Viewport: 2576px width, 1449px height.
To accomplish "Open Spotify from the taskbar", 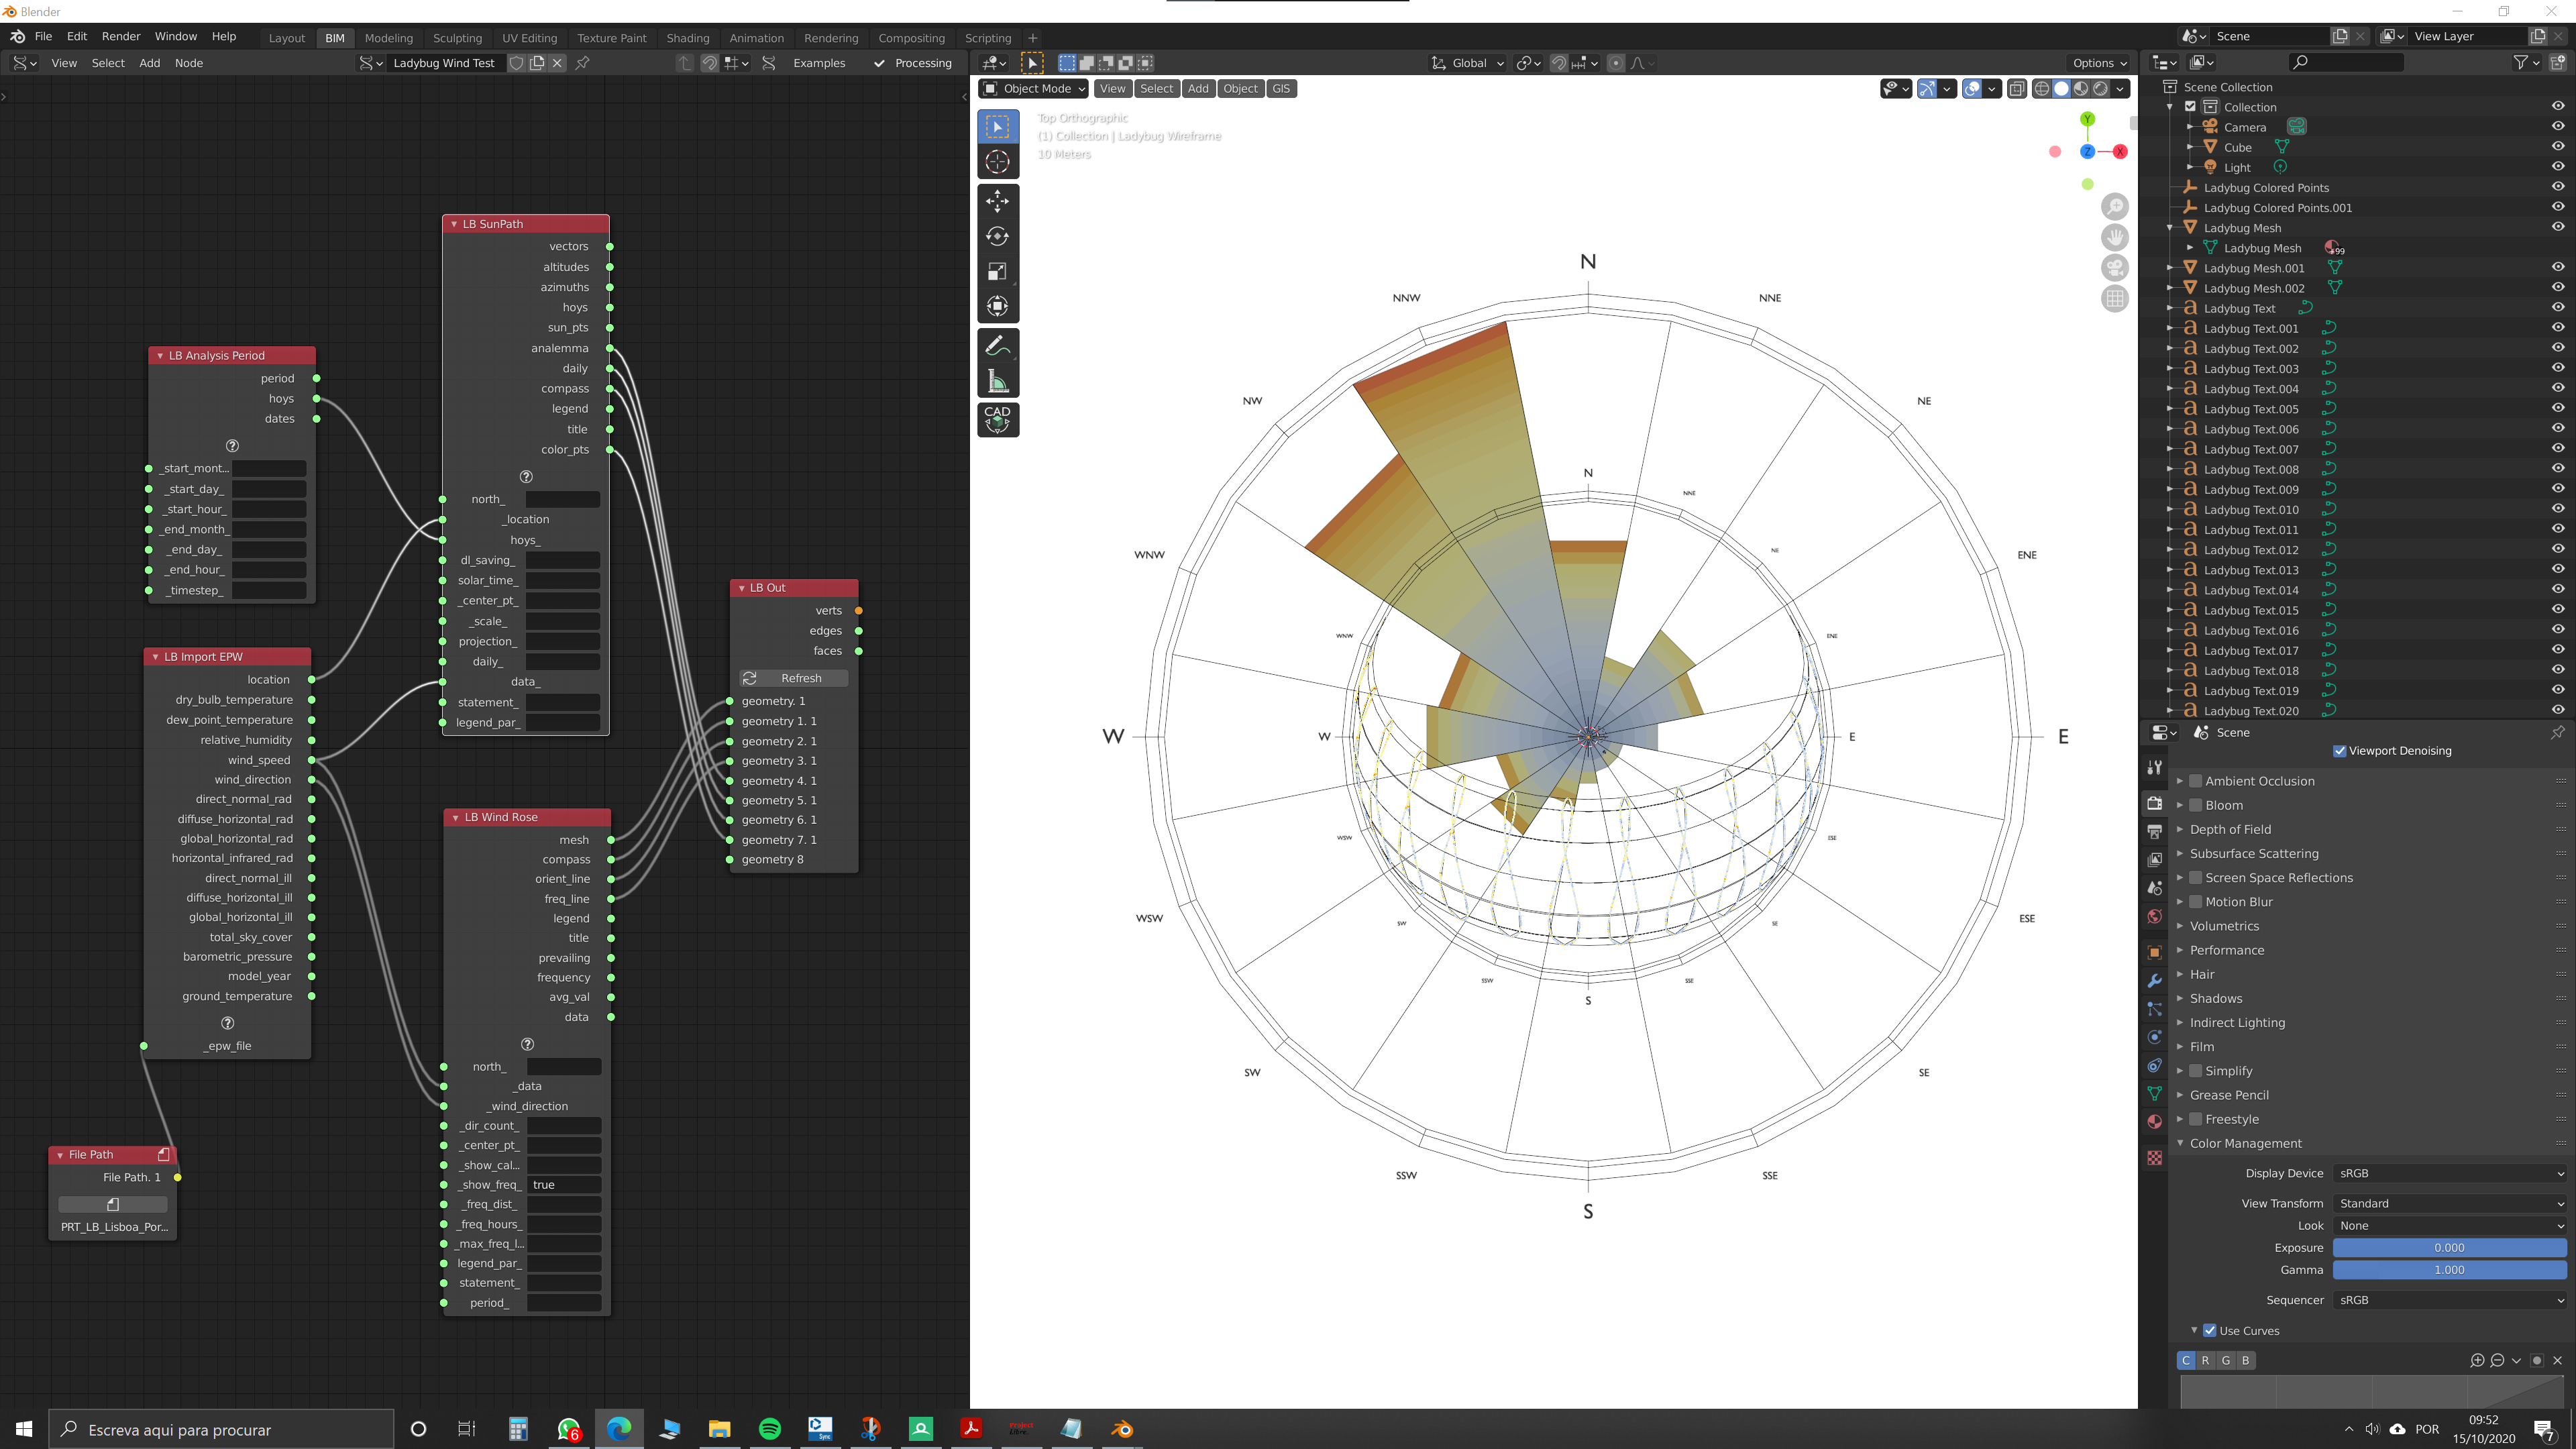I will click(x=769, y=1429).
